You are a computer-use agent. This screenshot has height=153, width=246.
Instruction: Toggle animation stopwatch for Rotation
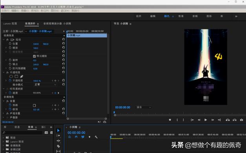point(10,60)
